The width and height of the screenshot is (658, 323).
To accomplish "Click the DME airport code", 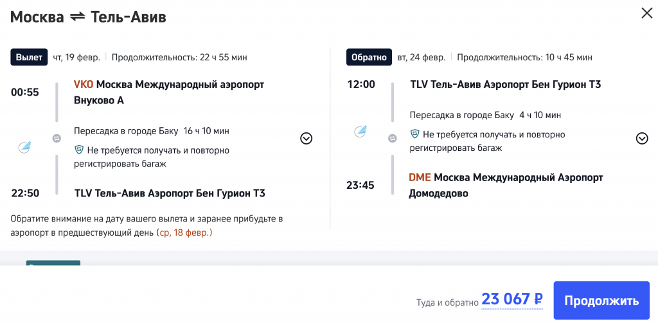I will click(x=420, y=177).
